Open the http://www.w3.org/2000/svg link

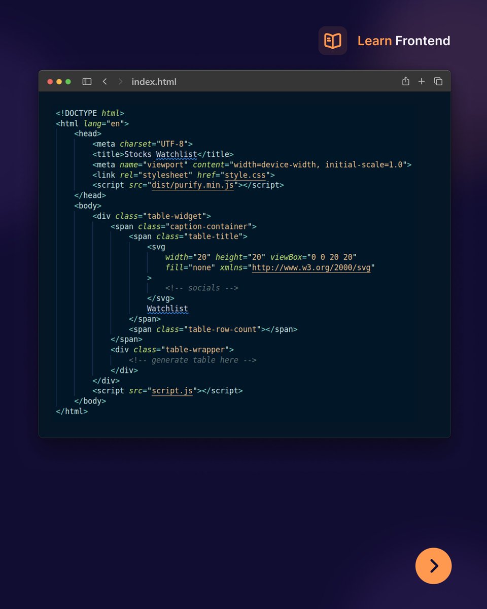pos(311,267)
